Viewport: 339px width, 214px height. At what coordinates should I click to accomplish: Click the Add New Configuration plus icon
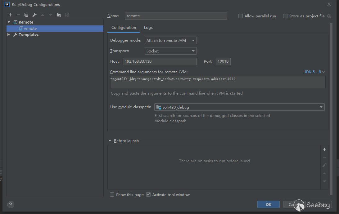[10, 15]
